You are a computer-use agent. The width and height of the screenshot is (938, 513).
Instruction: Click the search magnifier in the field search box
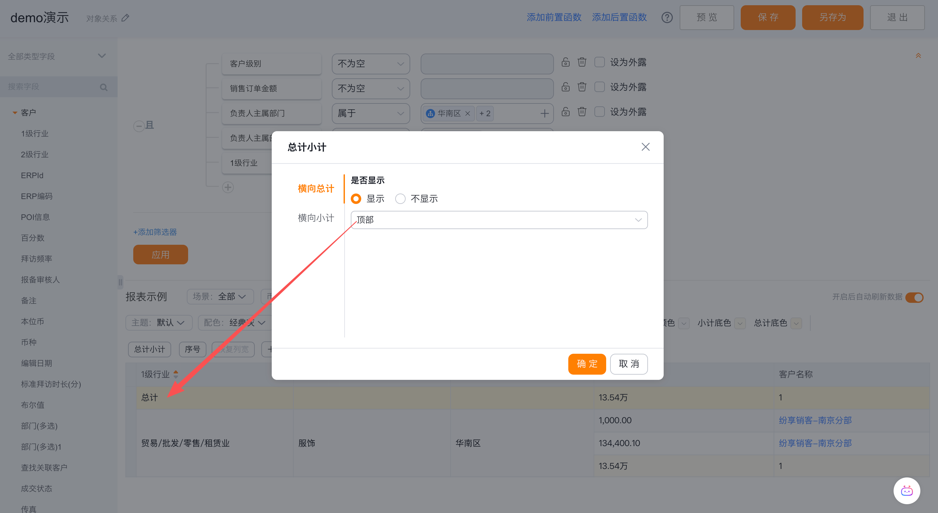pos(104,87)
